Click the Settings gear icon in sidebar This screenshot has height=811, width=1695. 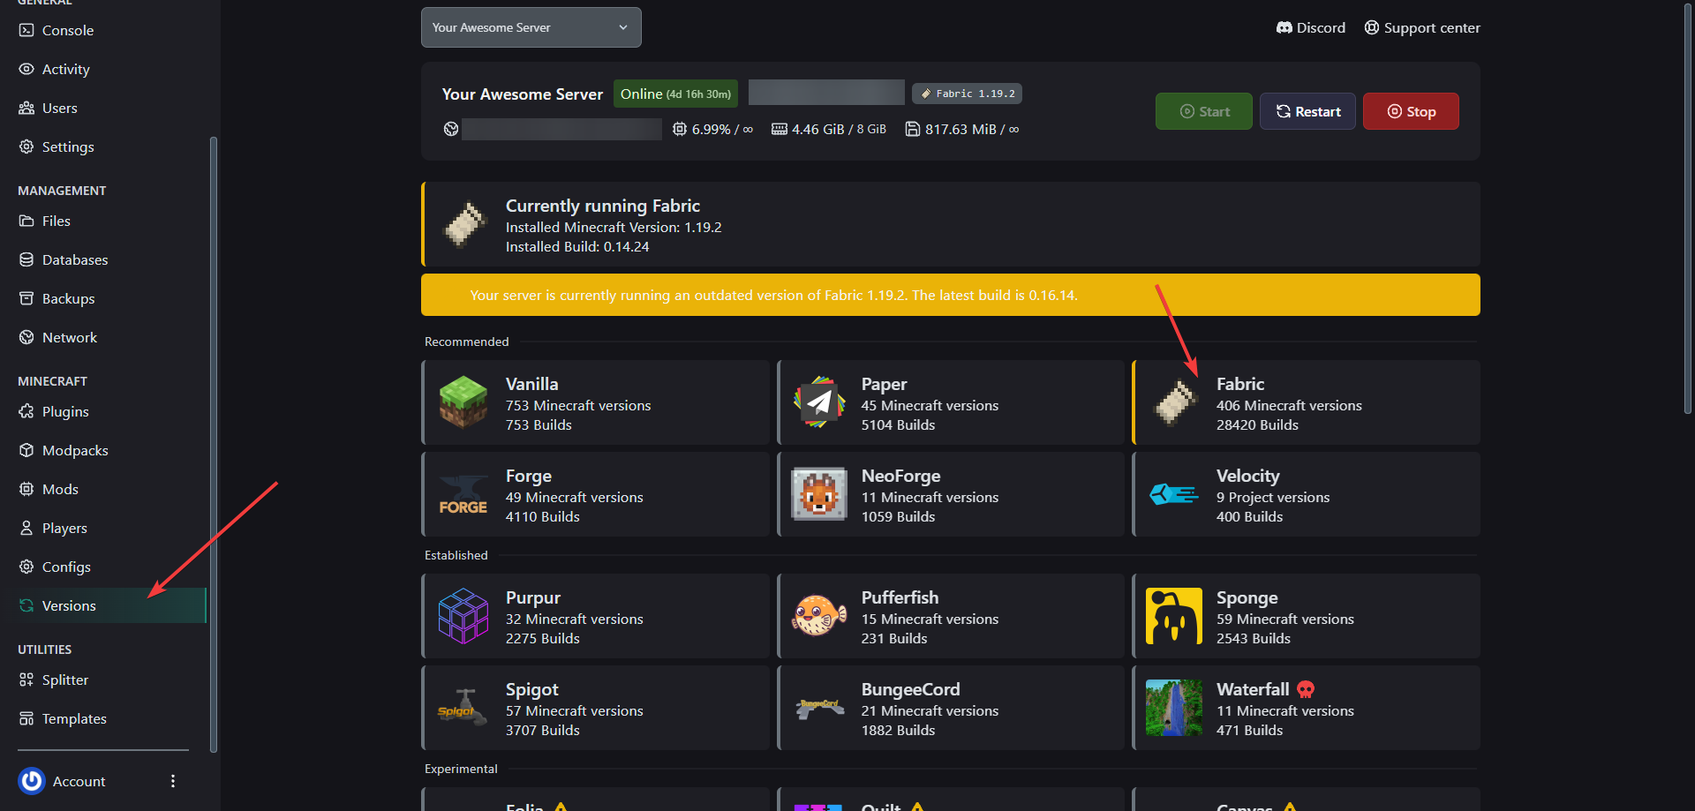click(26, 146)
